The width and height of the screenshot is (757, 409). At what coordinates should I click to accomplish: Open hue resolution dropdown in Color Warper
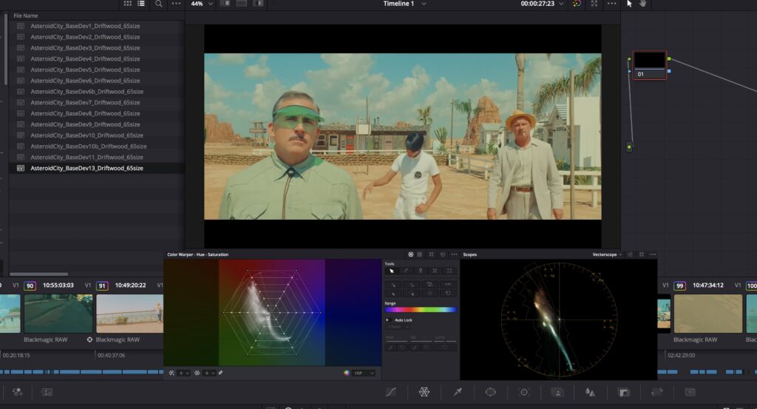click(184, 373)
